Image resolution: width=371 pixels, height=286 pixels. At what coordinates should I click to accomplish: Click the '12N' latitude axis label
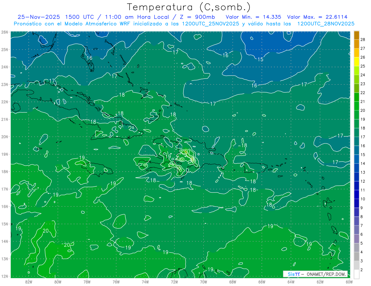click(x=5, y=276)
